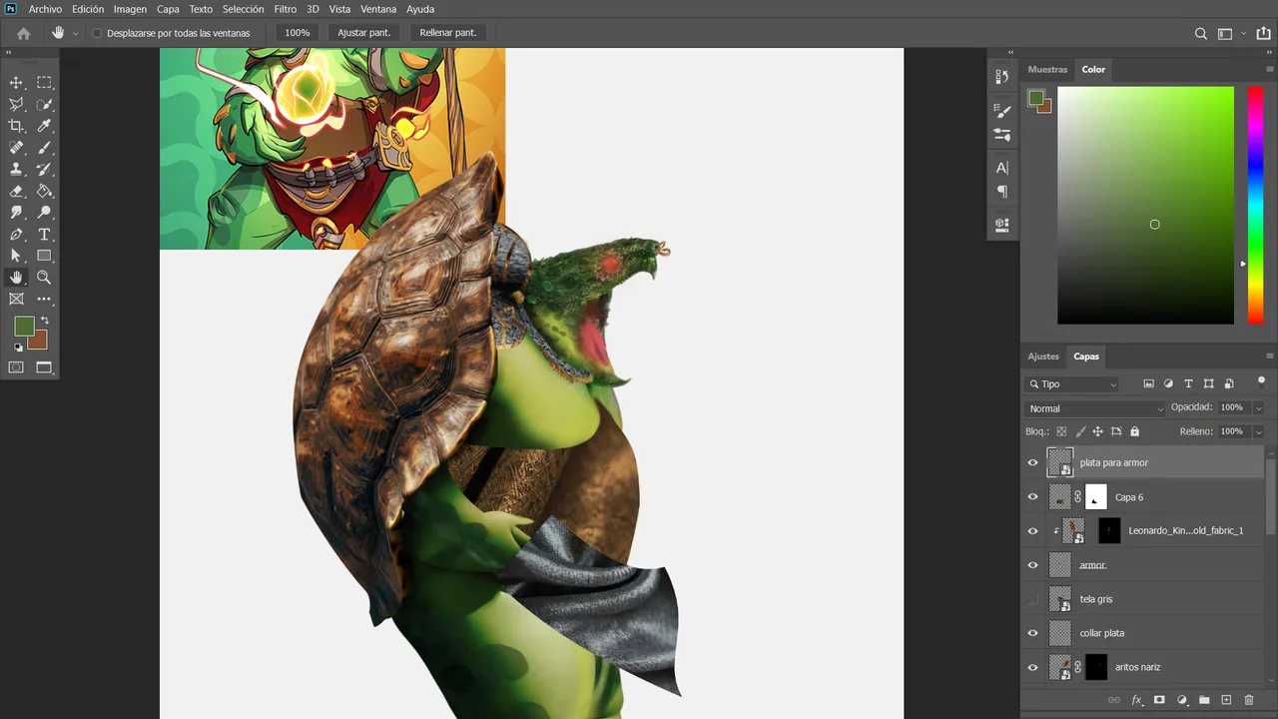Select the Type tool
Image resolution: width=1278 pixels, height=719 pixels.
tap(44, 235)
